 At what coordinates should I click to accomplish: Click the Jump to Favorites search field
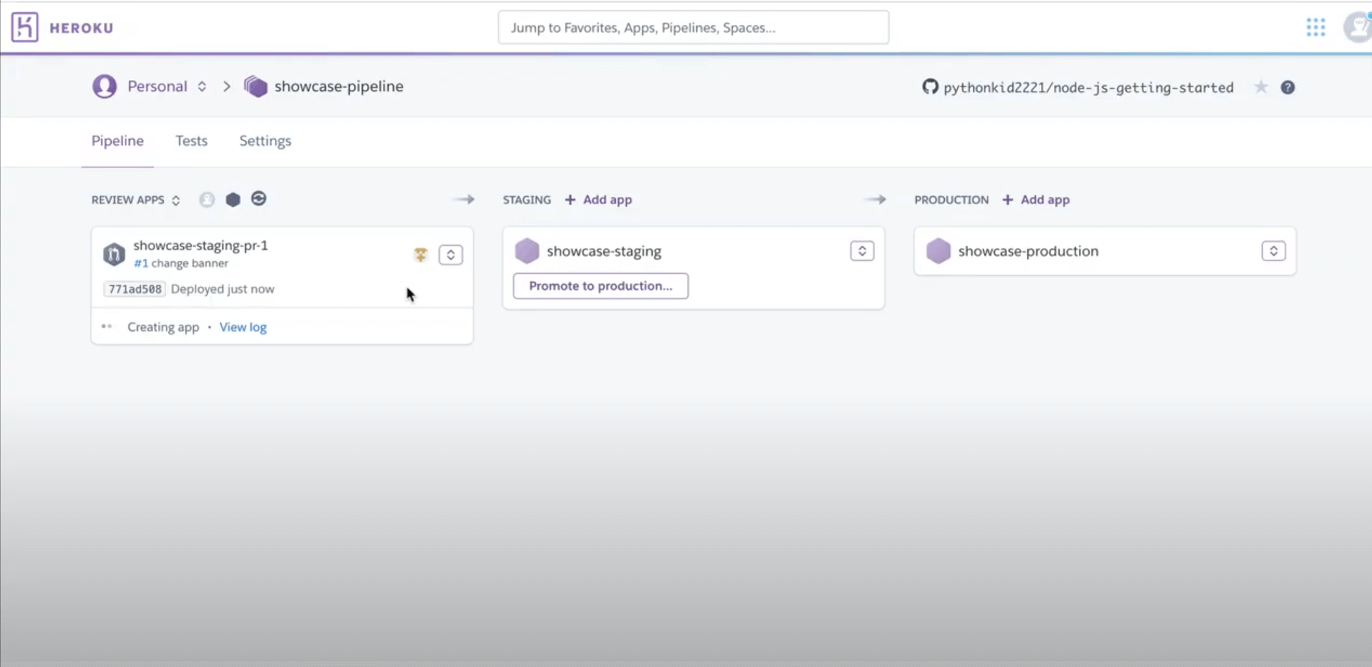click(692, 27)
